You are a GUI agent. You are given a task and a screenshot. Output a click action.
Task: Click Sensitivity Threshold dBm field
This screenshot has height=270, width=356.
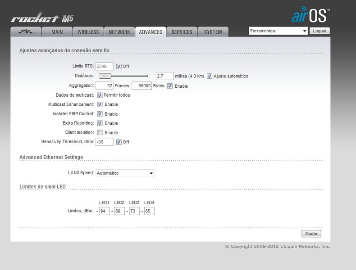coord(104,142)
